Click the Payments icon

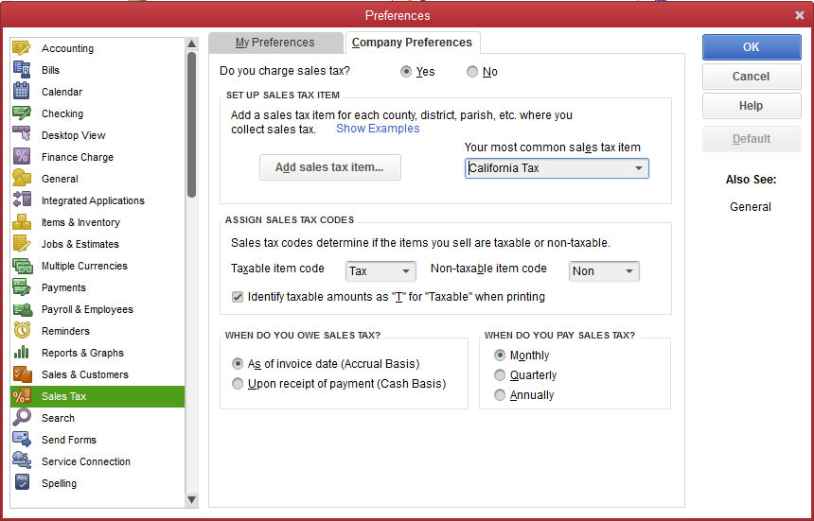coord(22,287)
